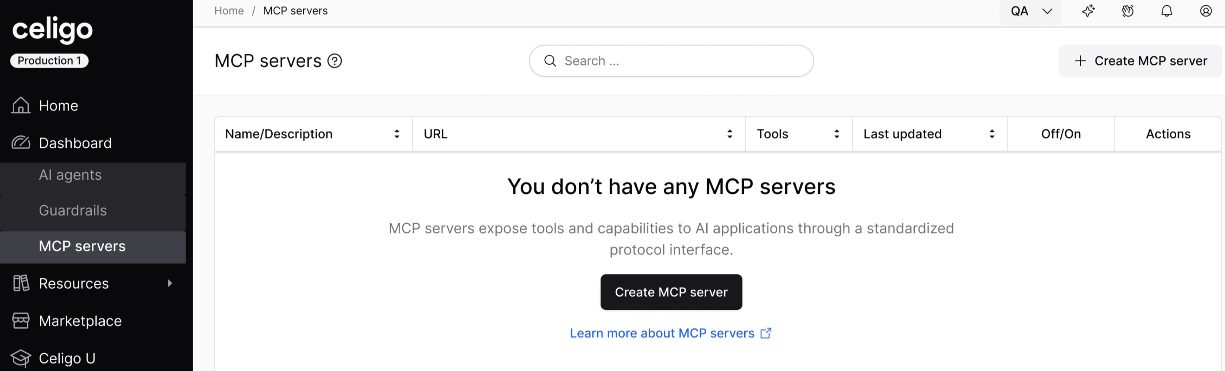The image size is (1225, 371).
Task: Open the QA account dropdown
Action: (x=1031, y=11)
